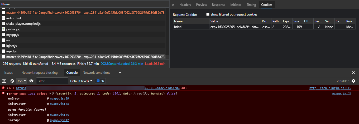
Task: Open myapp.js:59 source link on the right
Action: coord(341,93)
